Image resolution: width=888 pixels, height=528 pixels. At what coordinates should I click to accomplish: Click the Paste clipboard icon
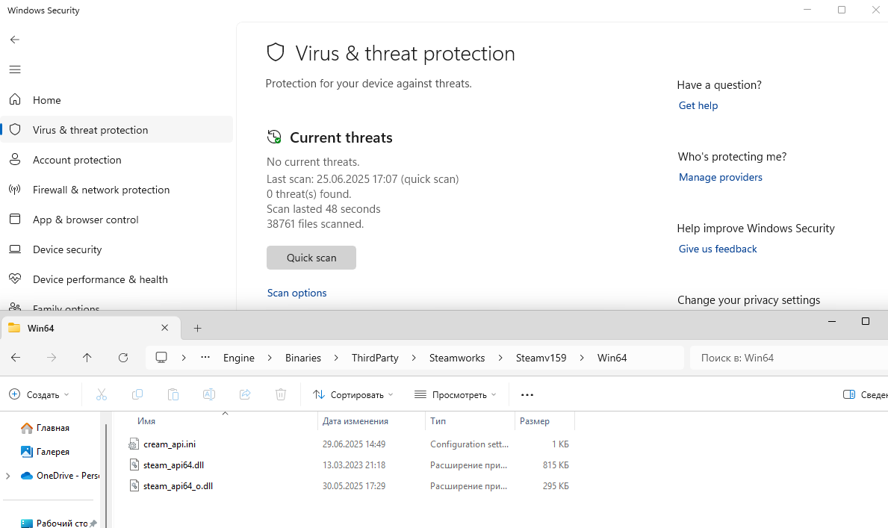(173, 395)
